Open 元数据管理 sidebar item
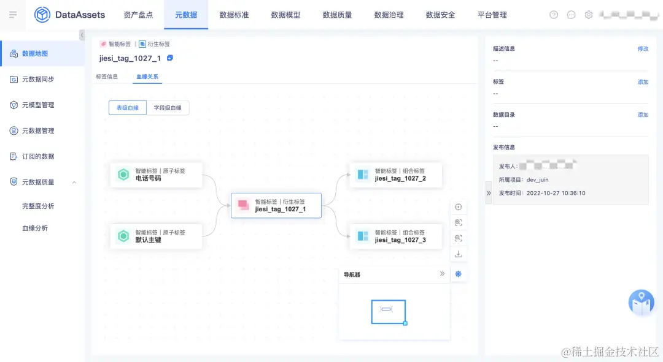 click(x=42, y=131)
